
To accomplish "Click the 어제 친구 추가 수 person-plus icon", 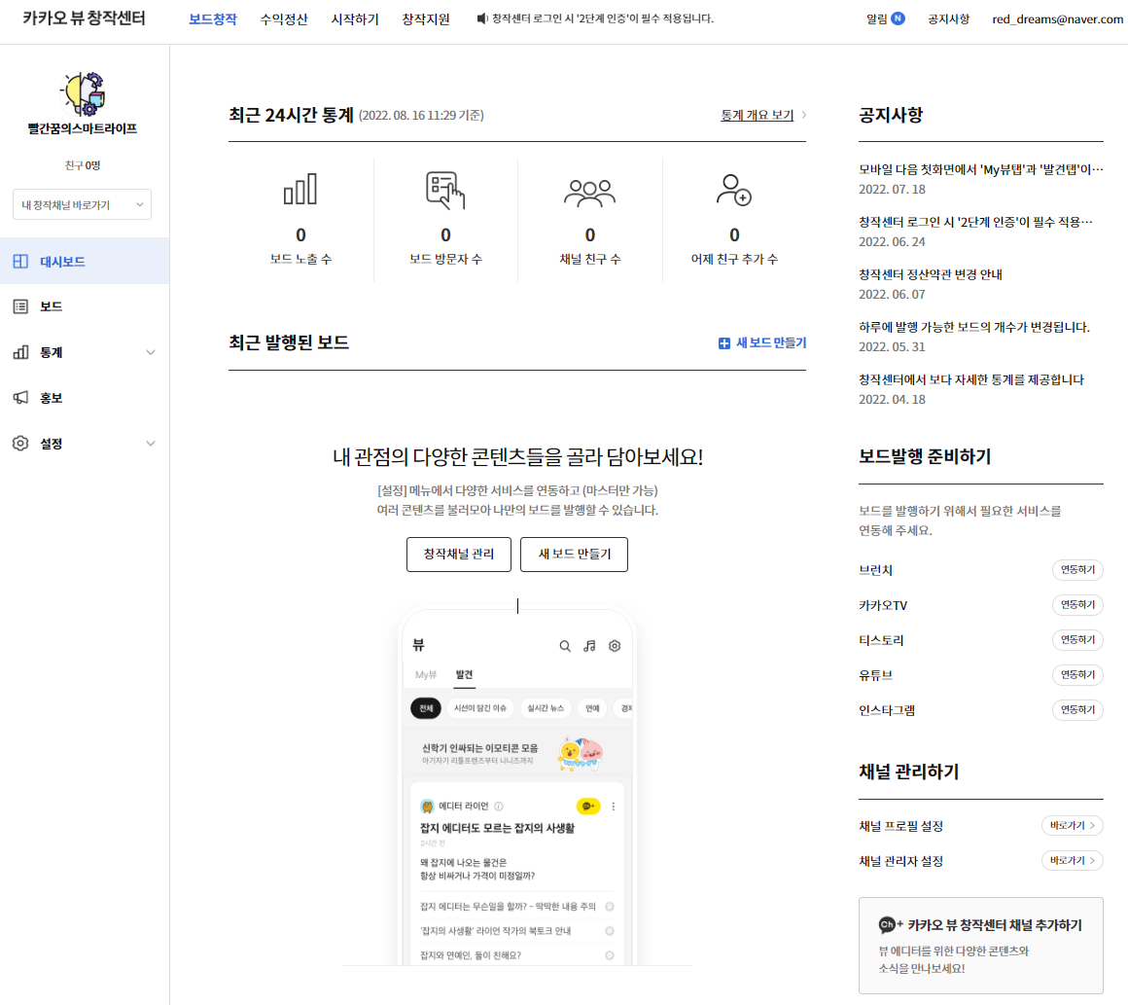I will click(x=734, y=190).
